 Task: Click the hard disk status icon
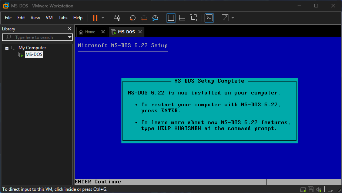(x=303, y=189)
